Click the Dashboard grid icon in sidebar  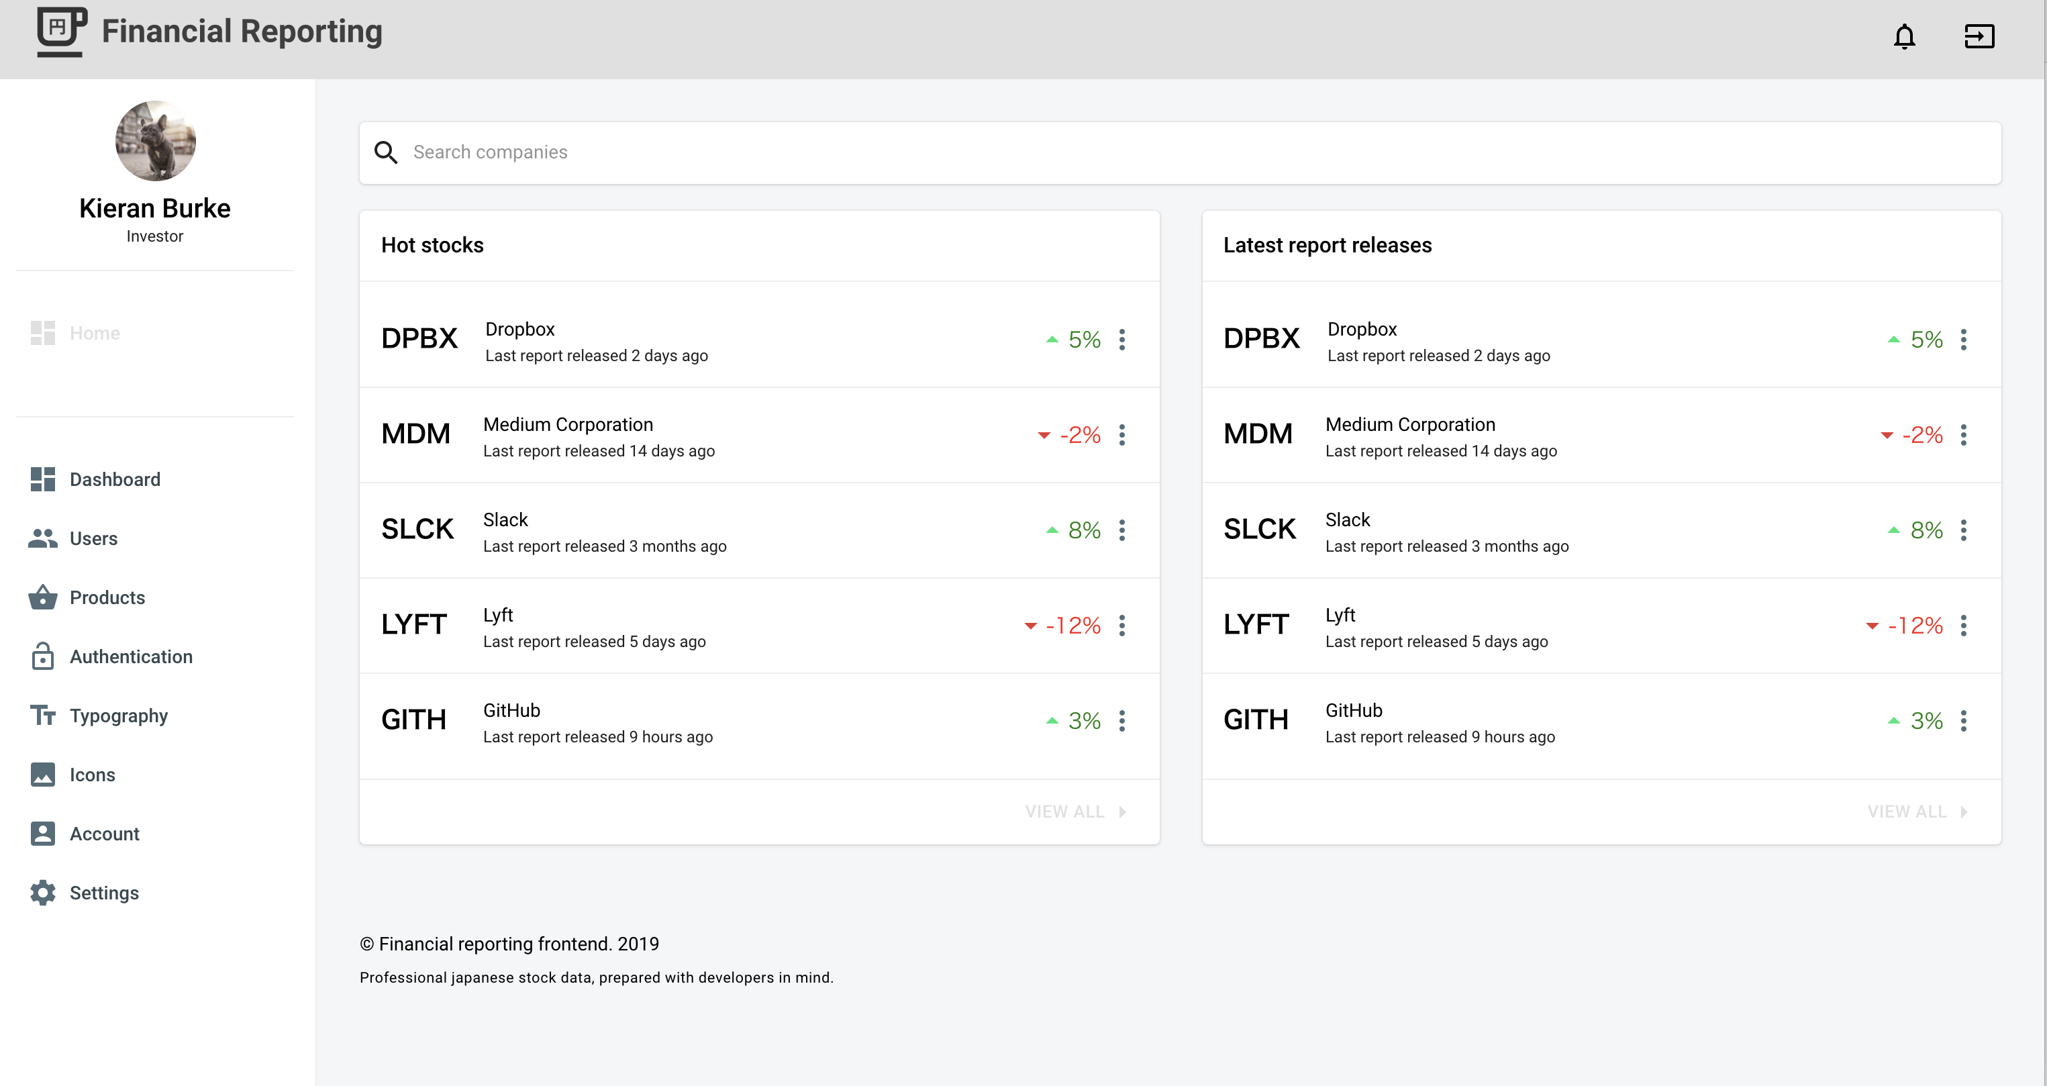[x=43, y=479]
